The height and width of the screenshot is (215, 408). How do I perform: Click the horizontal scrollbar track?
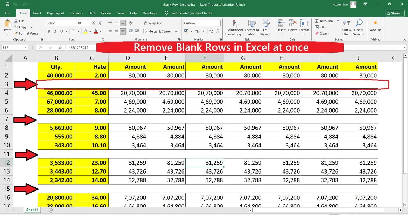tap(318, 210)
